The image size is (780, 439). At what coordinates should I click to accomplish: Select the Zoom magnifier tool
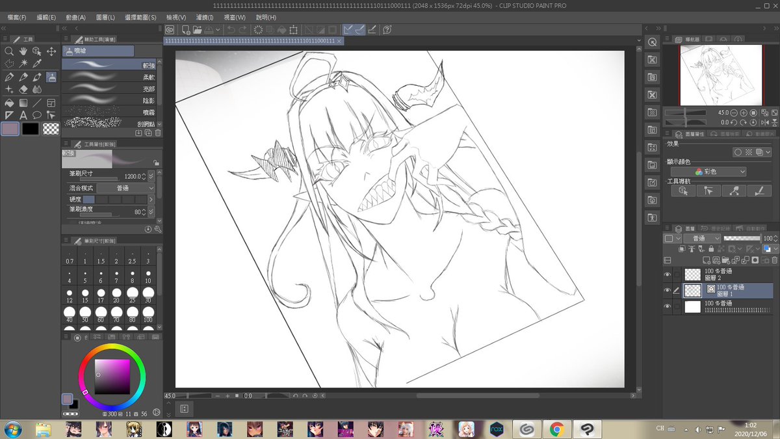(9, 51)
